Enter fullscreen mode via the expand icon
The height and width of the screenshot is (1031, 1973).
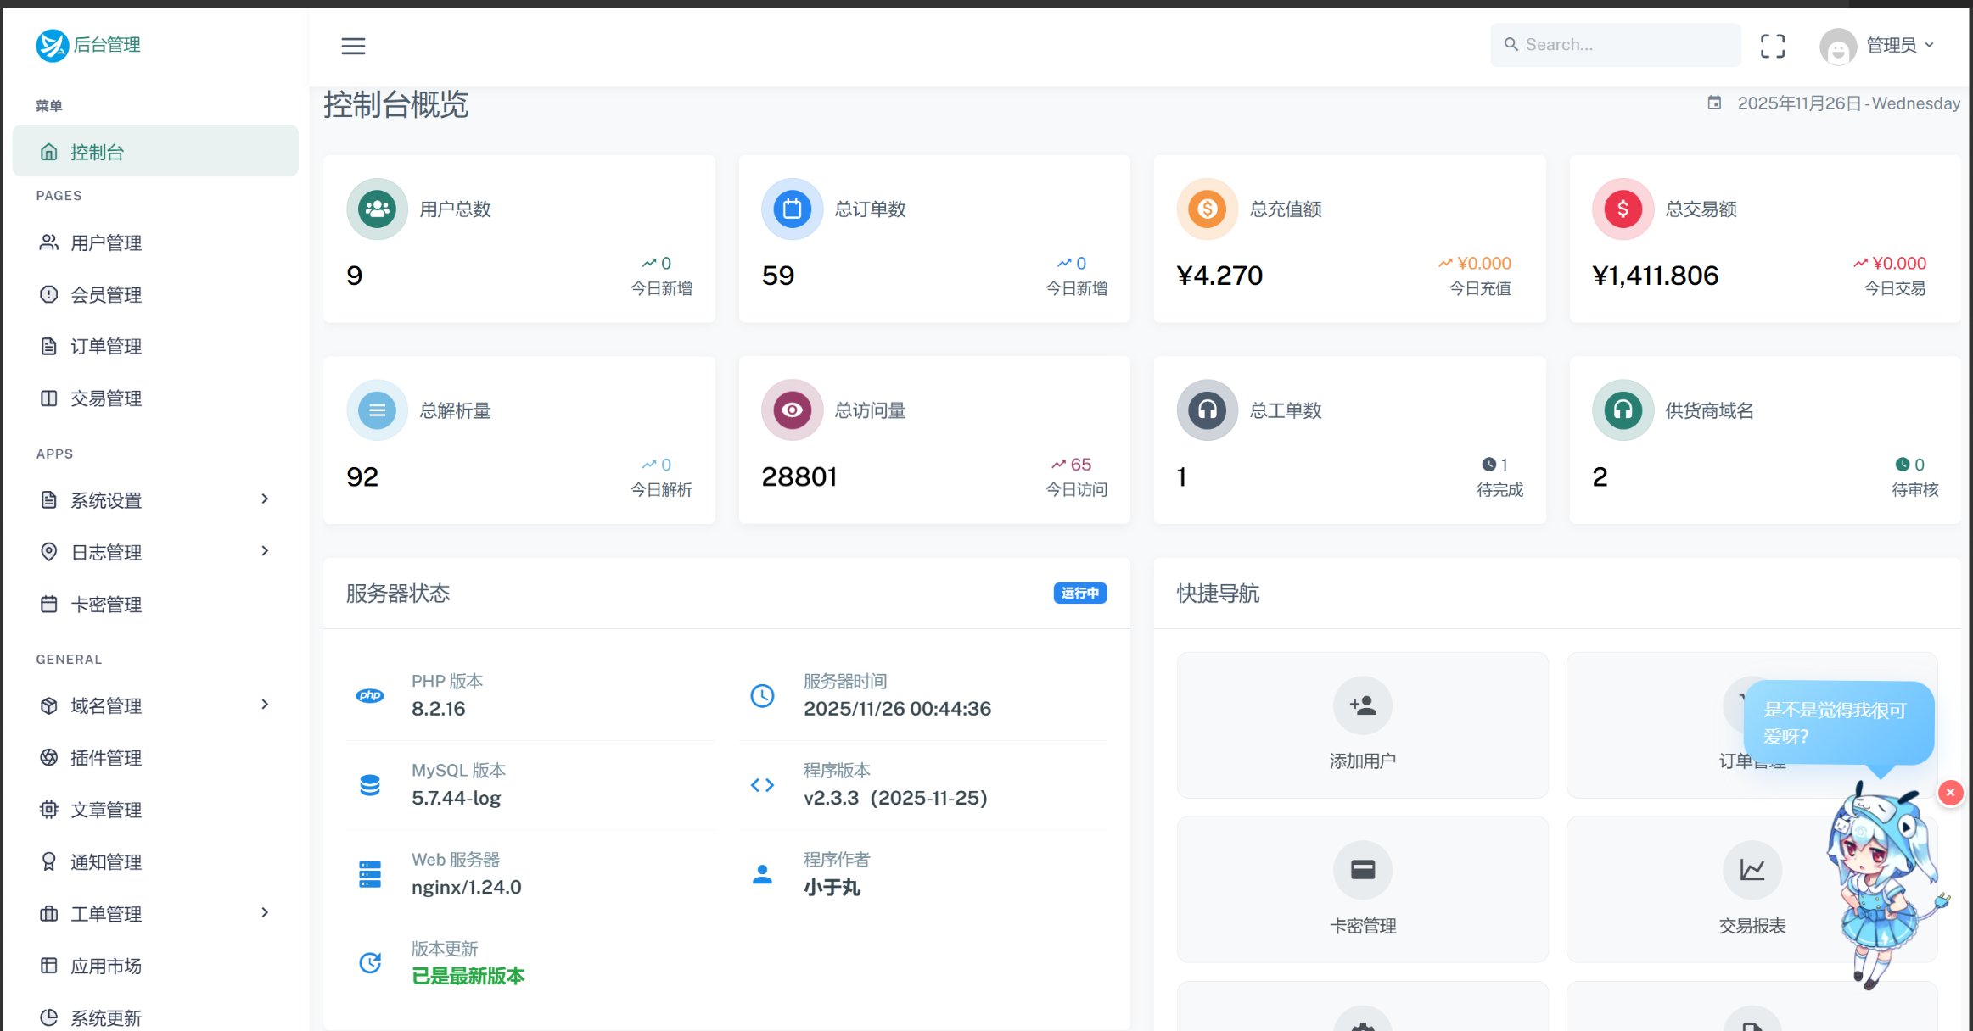click(x=1773, y=45)
